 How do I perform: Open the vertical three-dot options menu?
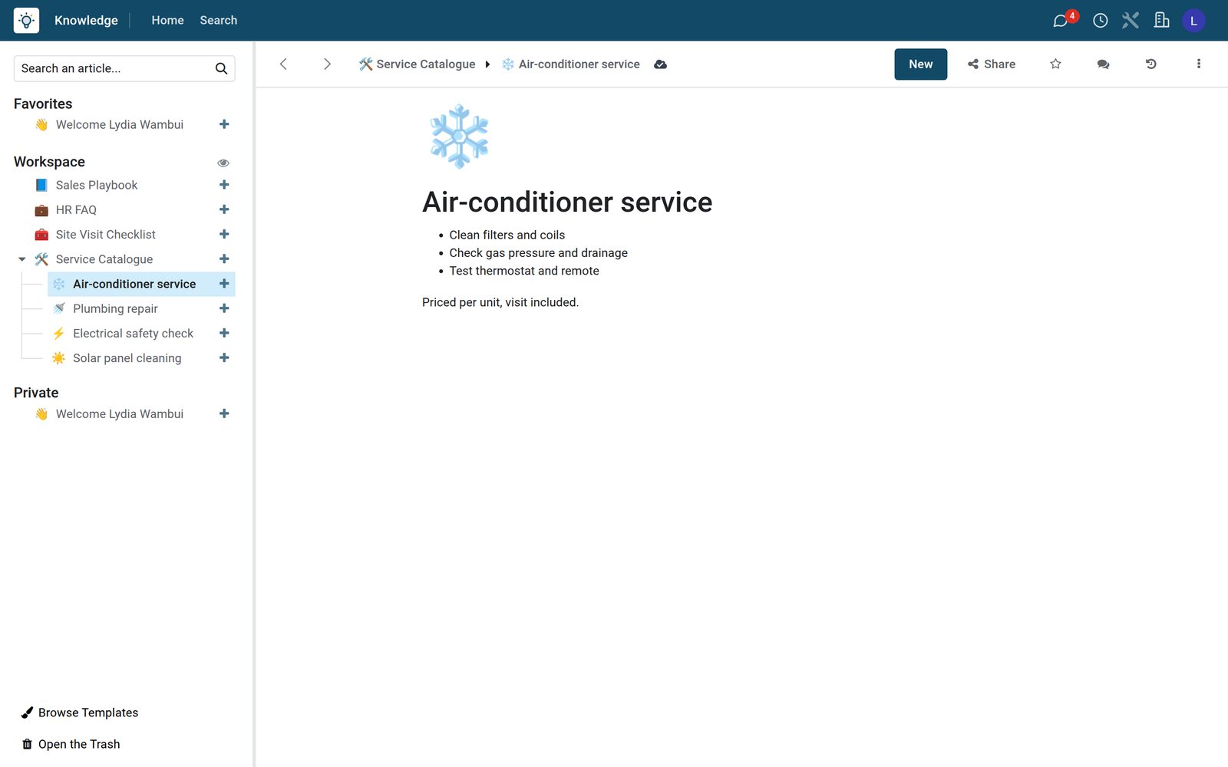tap(1198, 64)
